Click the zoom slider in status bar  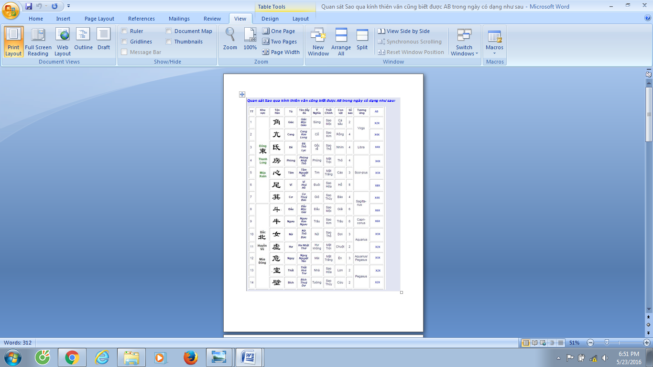point(607,343)
